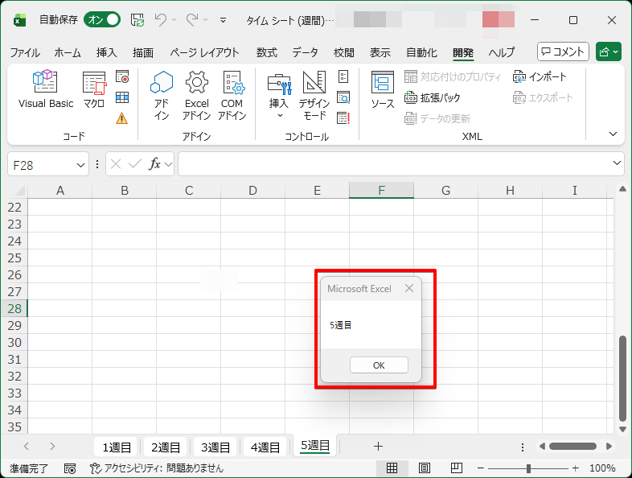The image size is (632, 478).
Task: Switch to the View (表示) tab
Action: [x=380, y=52]
